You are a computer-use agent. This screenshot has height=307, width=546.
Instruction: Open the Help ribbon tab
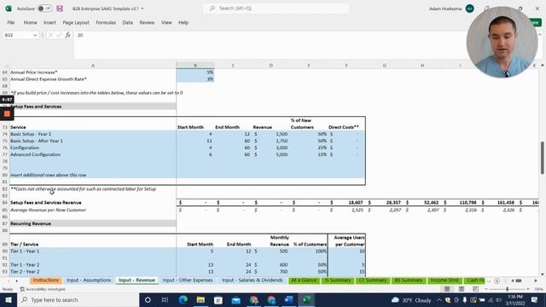click(x=183, y=23)
